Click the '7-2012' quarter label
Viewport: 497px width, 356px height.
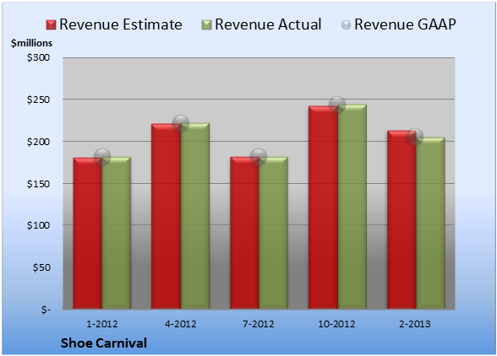point(259,324)
